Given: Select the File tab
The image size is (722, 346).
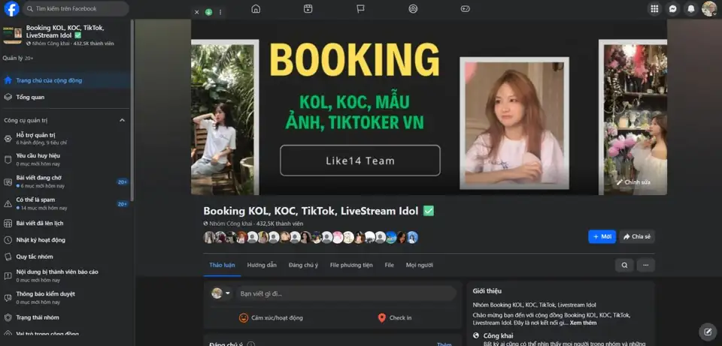Looking at the screenshot, I should [389, 265].
